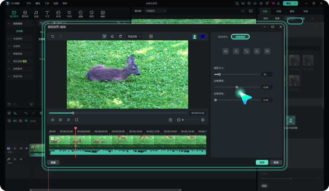Switch to 高级模式 mode
Image resolution: width=329 pixels, height=191 pixels.
pyautogui.click(x=240, y=37)
